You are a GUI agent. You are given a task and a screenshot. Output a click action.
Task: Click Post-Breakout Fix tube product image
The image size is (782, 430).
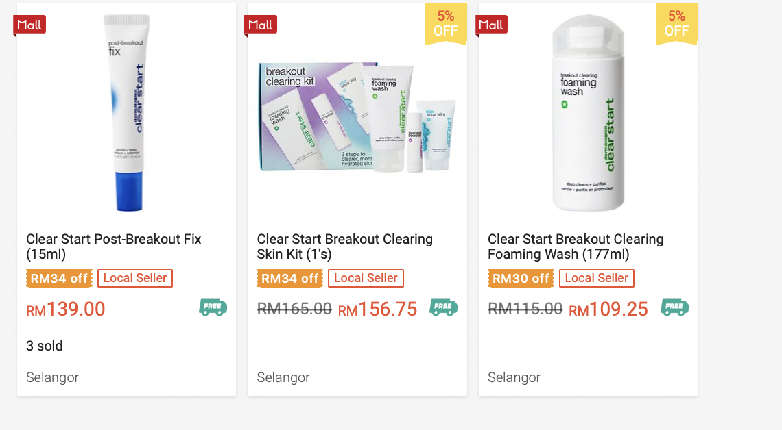point(127,113)
